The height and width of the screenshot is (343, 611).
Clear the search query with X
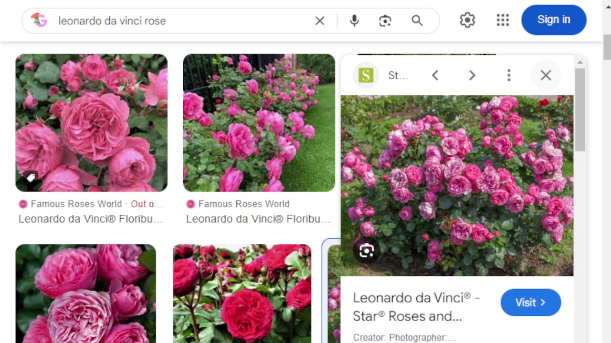320,20
